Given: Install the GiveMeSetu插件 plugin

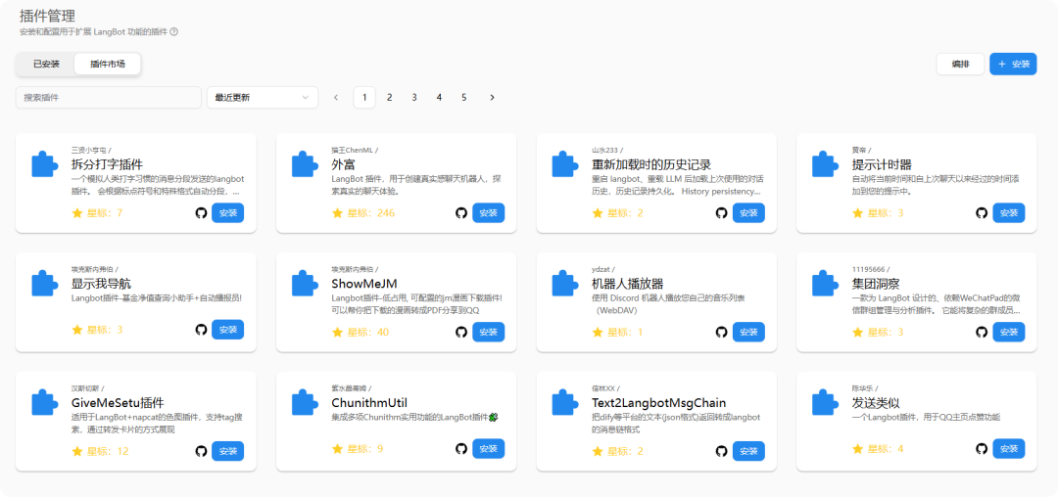Looking at the screenshot, I should click(x=228, y=451).
